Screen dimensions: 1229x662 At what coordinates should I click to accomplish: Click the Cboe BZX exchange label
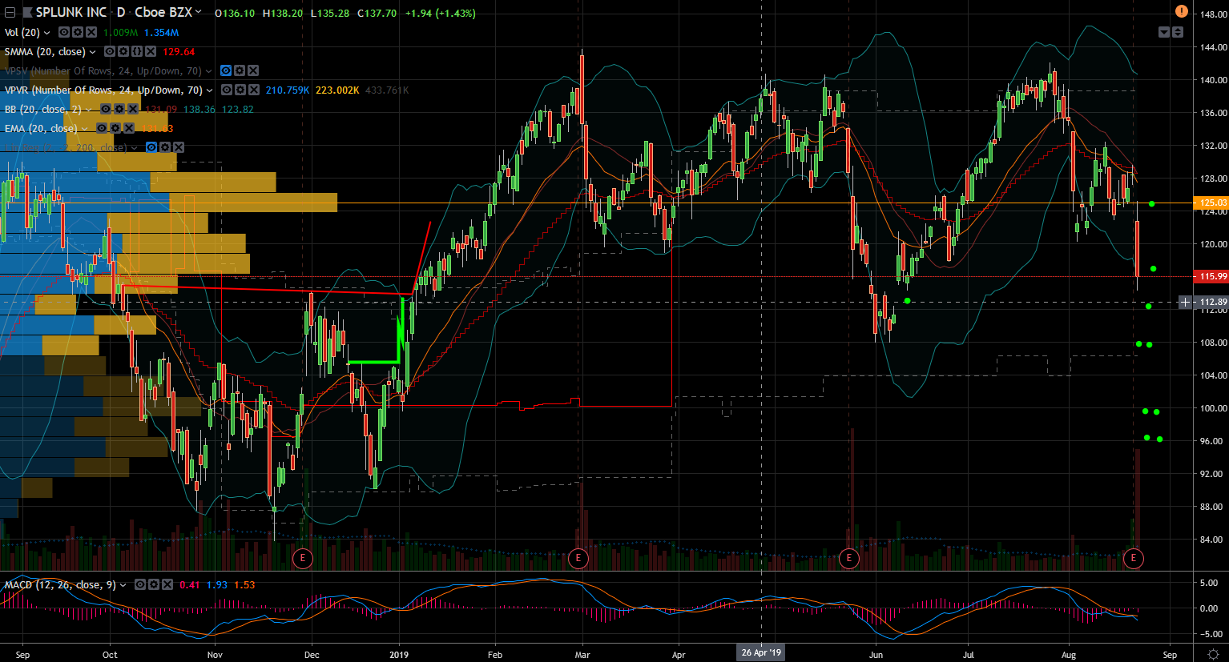point(163,13)
